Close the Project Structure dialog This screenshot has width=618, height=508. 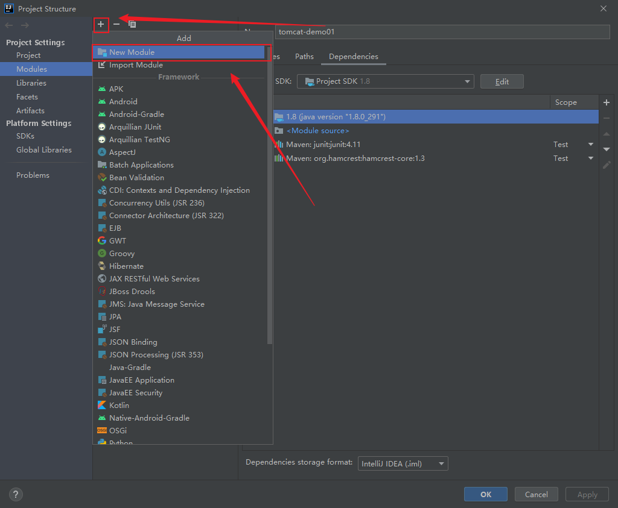(604, 8)
